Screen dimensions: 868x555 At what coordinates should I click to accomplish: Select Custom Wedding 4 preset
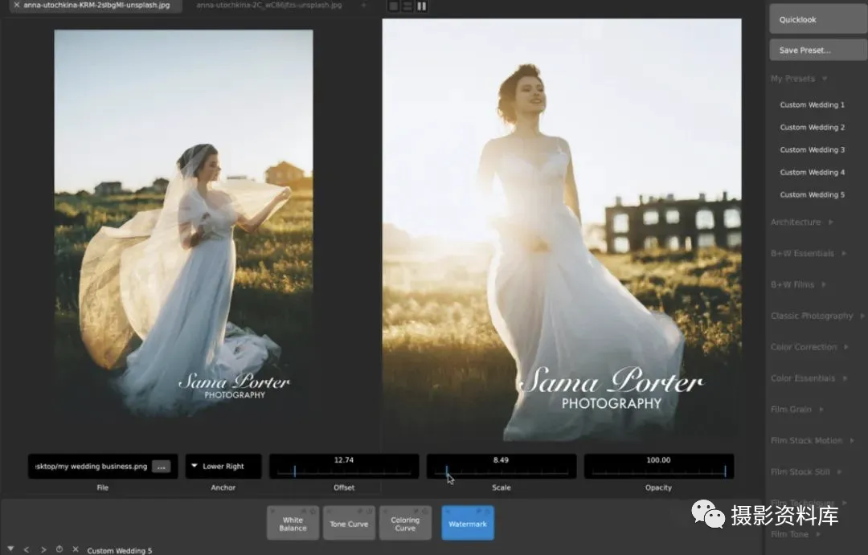coord(812,173)
